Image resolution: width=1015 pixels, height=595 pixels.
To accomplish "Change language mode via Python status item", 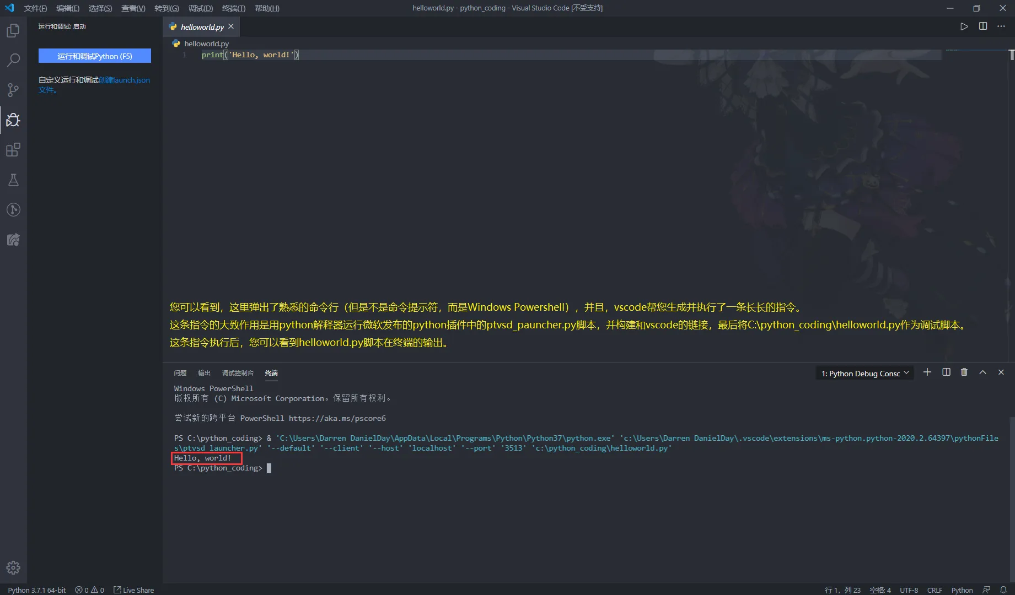I will 962,590.
